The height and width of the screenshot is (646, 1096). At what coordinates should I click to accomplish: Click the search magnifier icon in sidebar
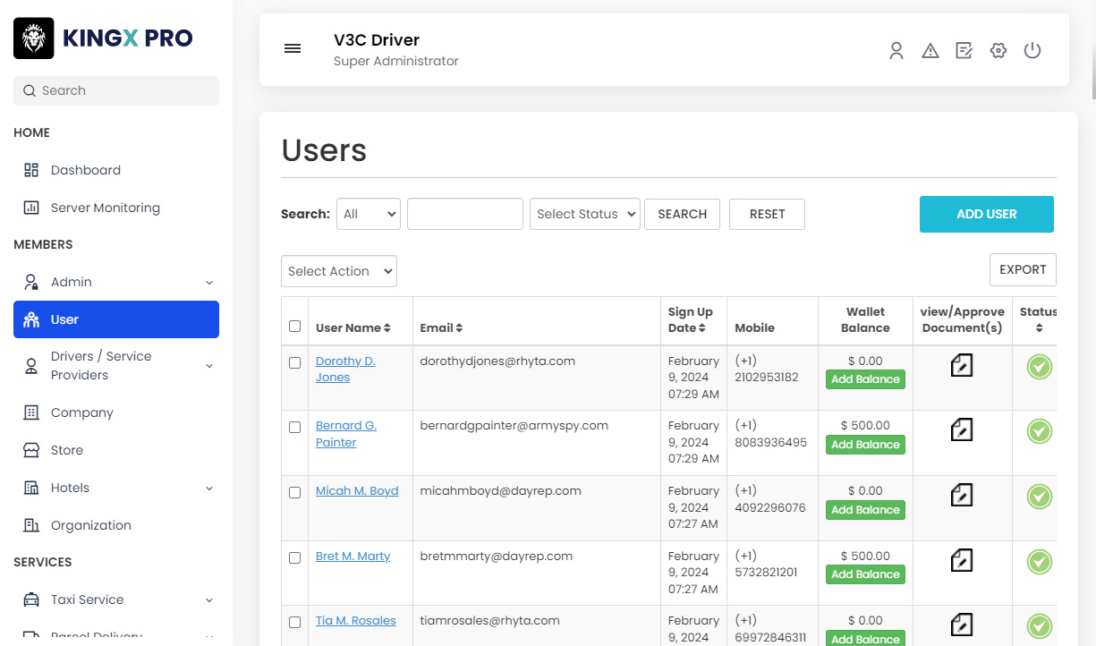pyautogui.click(x=30, y=90)
